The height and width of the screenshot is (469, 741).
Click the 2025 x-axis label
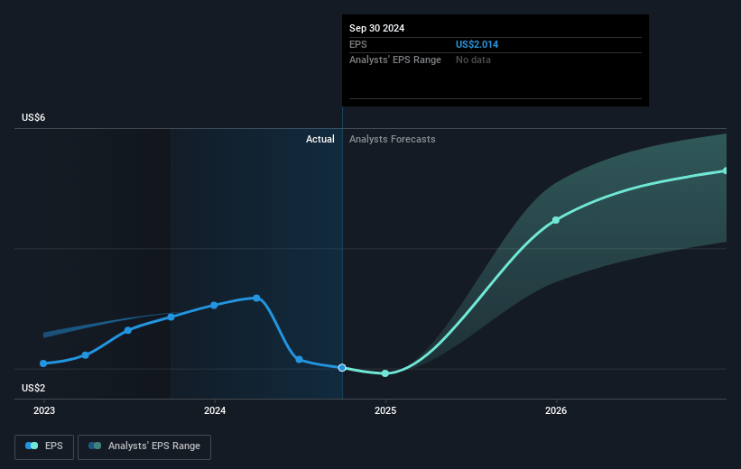click(385, 410)
